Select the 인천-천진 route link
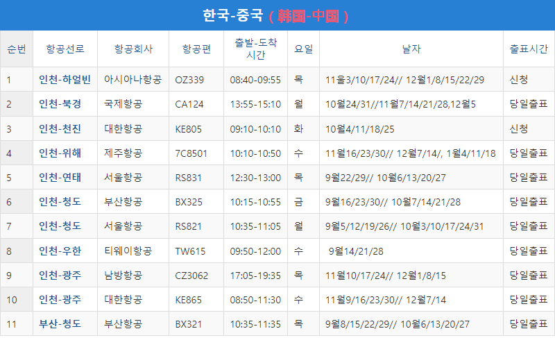Image resolution: width=555 pixels, height=338 pixels. [60, 128]
